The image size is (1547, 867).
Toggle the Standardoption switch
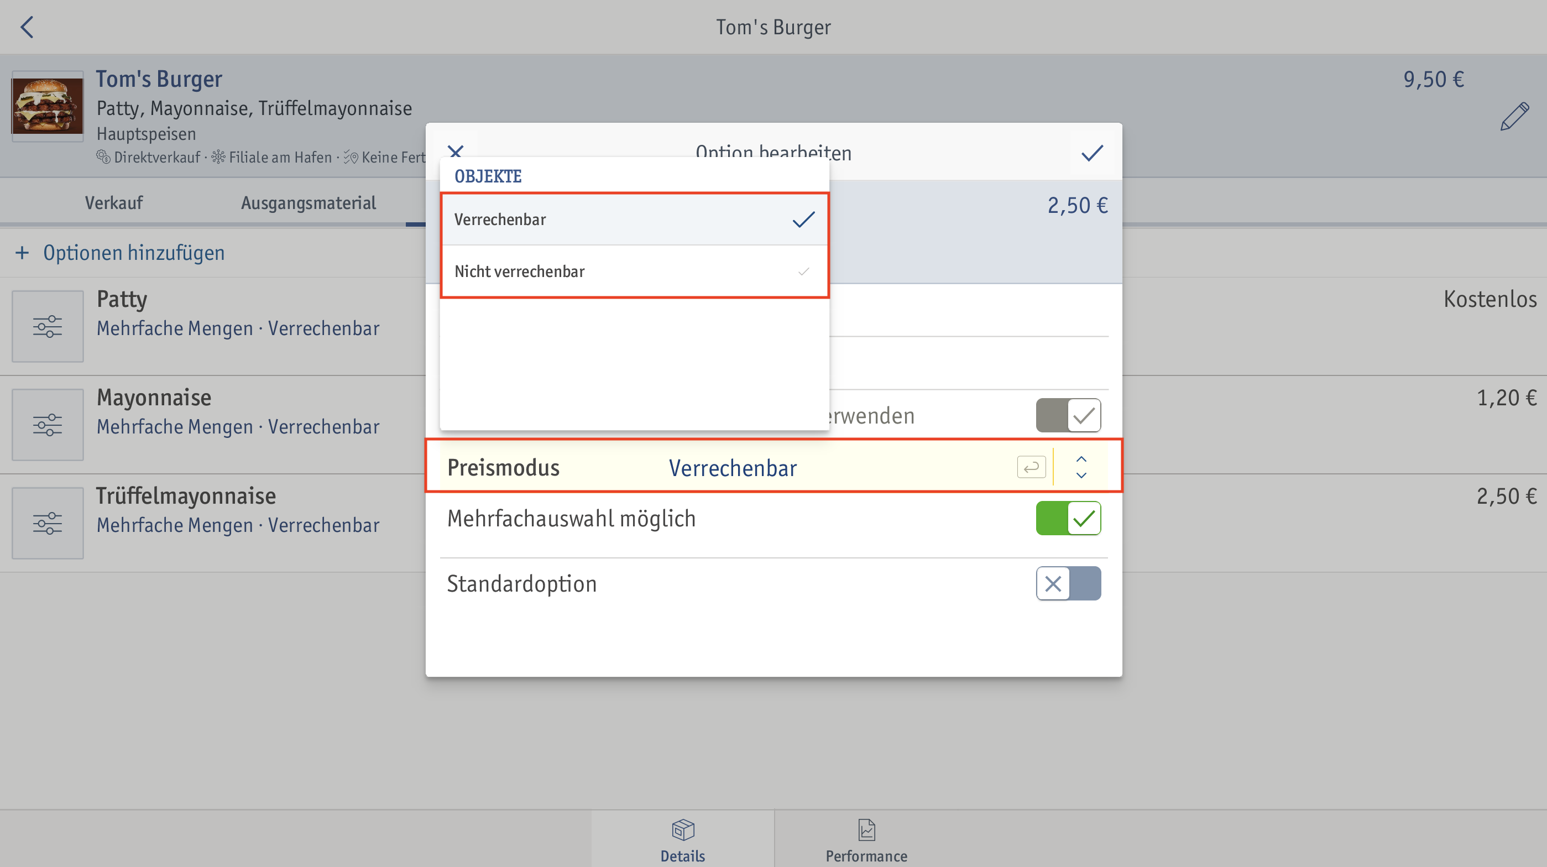[1069, 583]
